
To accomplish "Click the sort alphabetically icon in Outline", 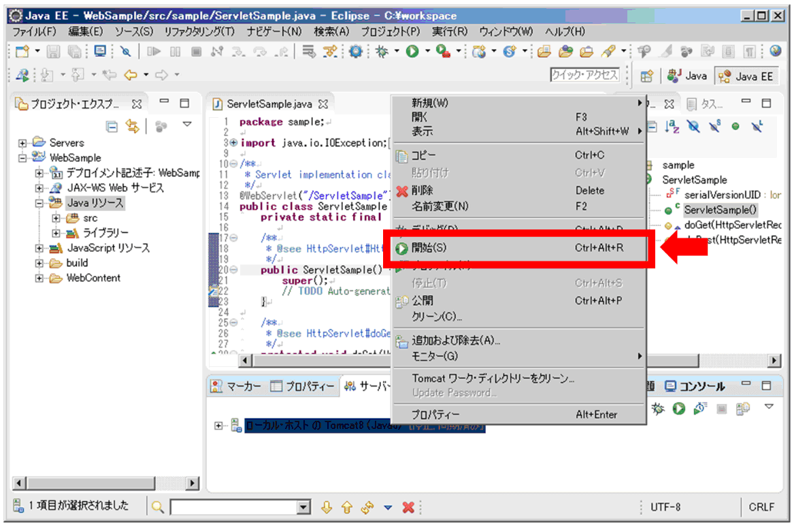I will (673, 126).
